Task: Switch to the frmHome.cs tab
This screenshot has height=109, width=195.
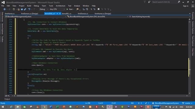Action: tap(10, 14)
